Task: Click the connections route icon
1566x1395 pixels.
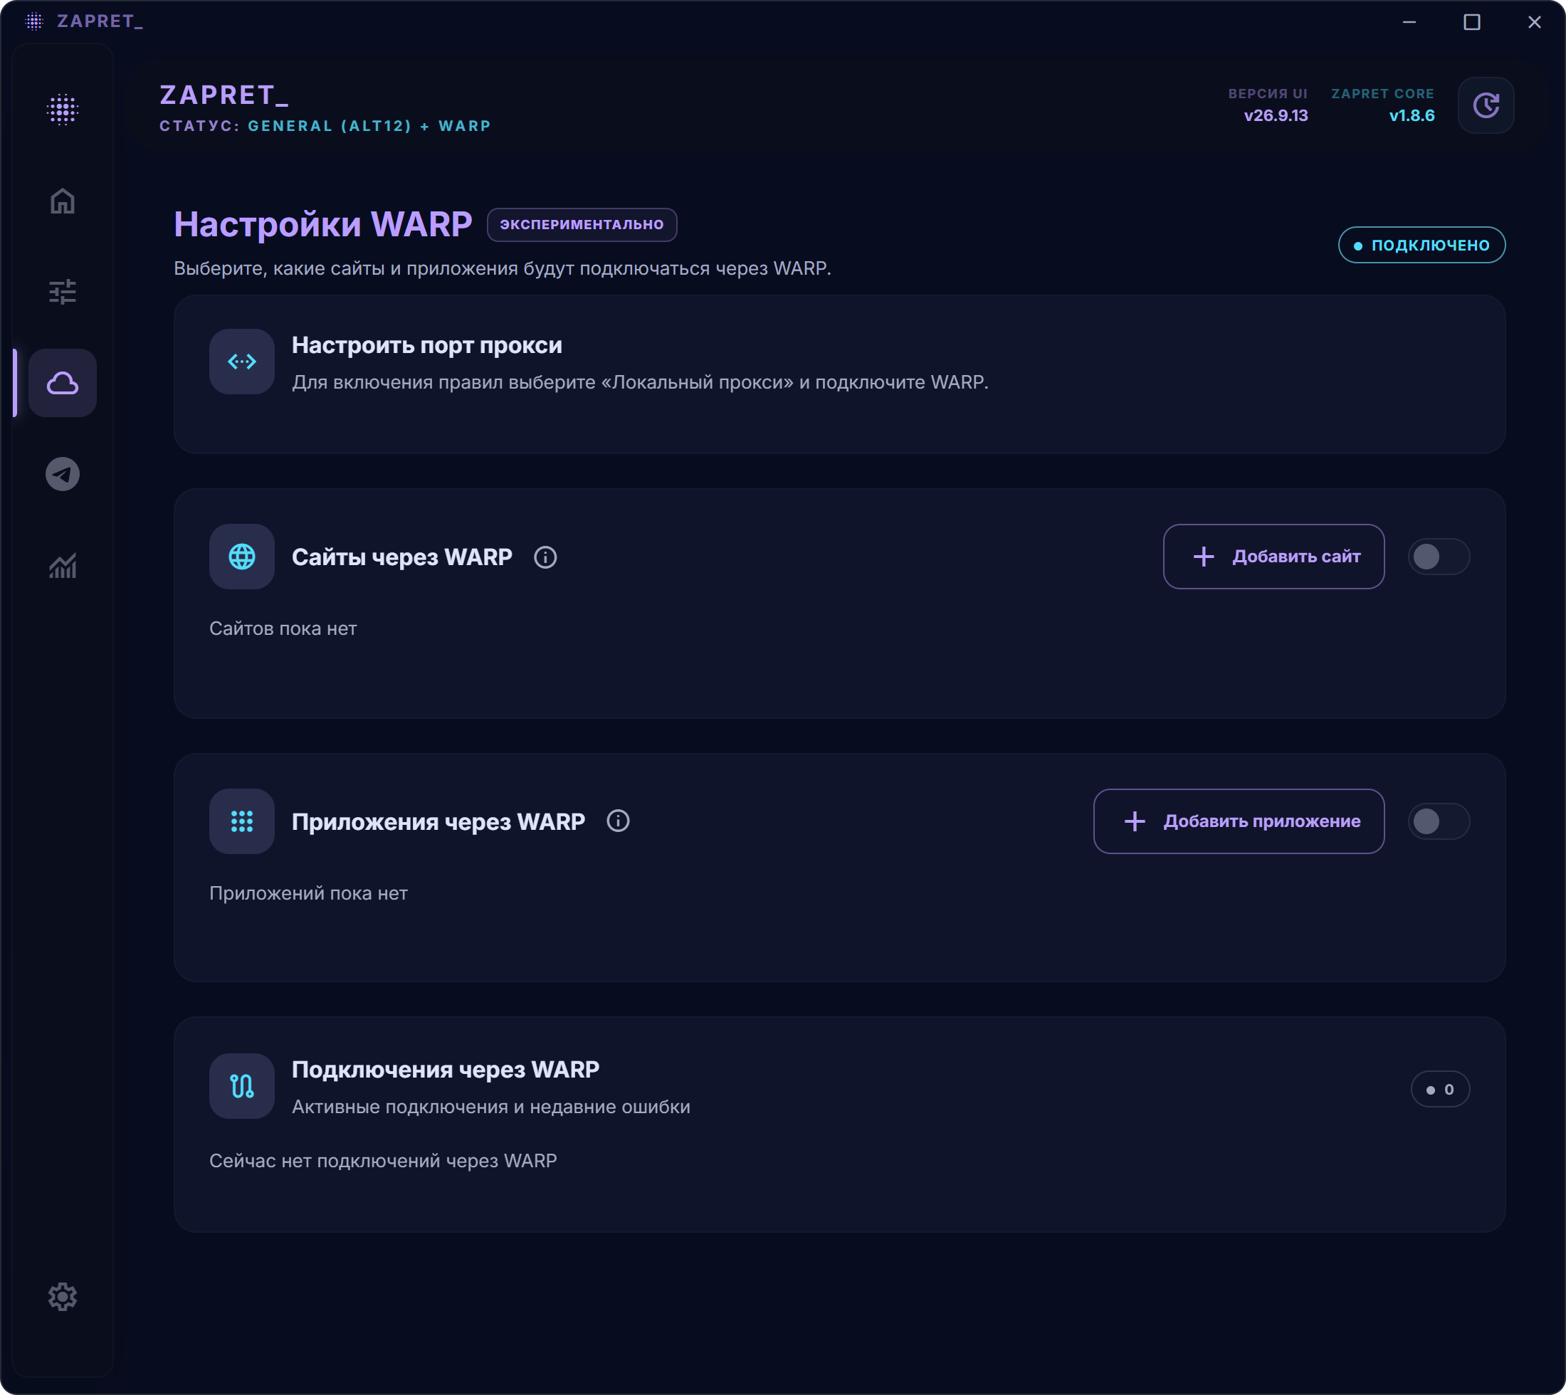Action: click(x=241, y=1085)
